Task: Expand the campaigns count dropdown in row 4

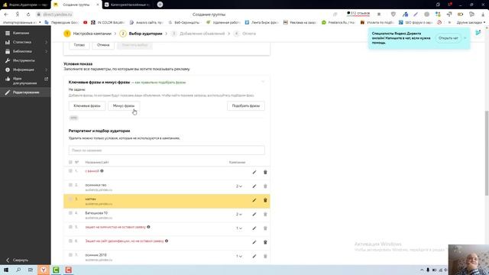Action: [x=239, y=214]
